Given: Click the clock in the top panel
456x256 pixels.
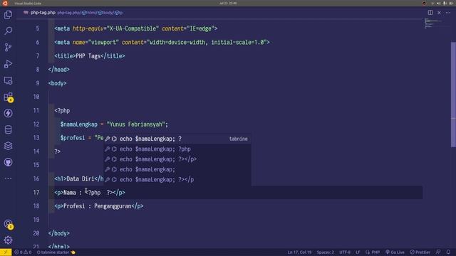Looking at the screenshot, I should click(x=228, y=3).
